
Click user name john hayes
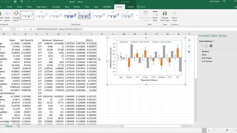(214, 1)
